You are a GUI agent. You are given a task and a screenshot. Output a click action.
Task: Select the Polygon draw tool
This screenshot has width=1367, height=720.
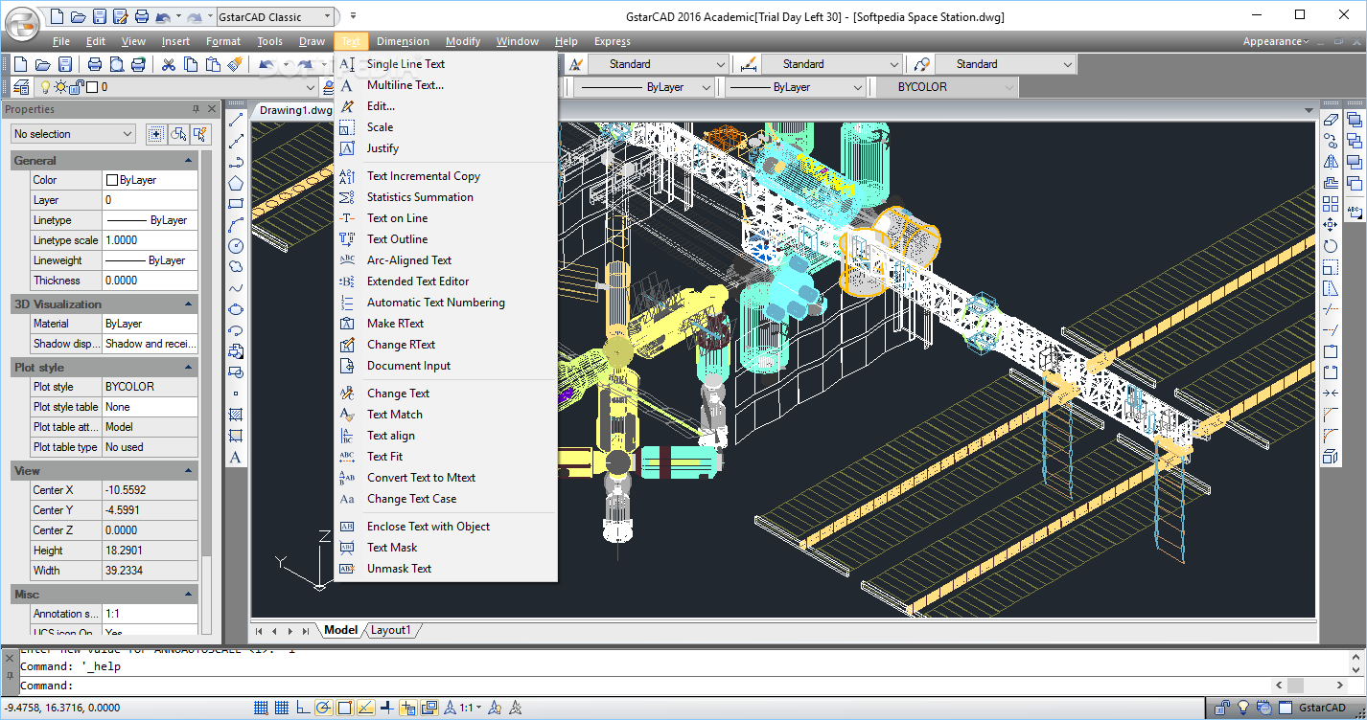click(x=236, y=183)
